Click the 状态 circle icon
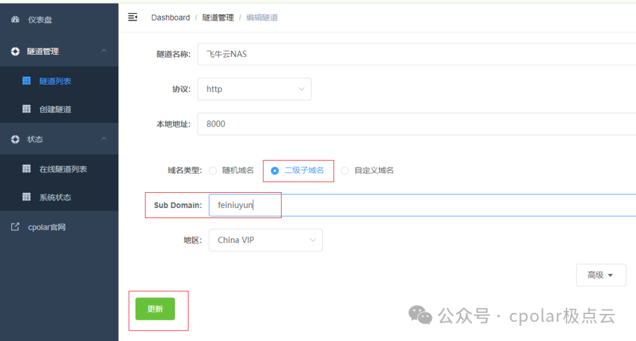This screenshot has height=341, width=636. point(15,139)
